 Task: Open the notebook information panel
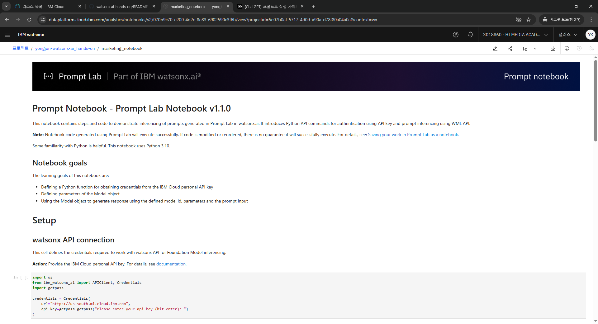(x=567, y=48)
